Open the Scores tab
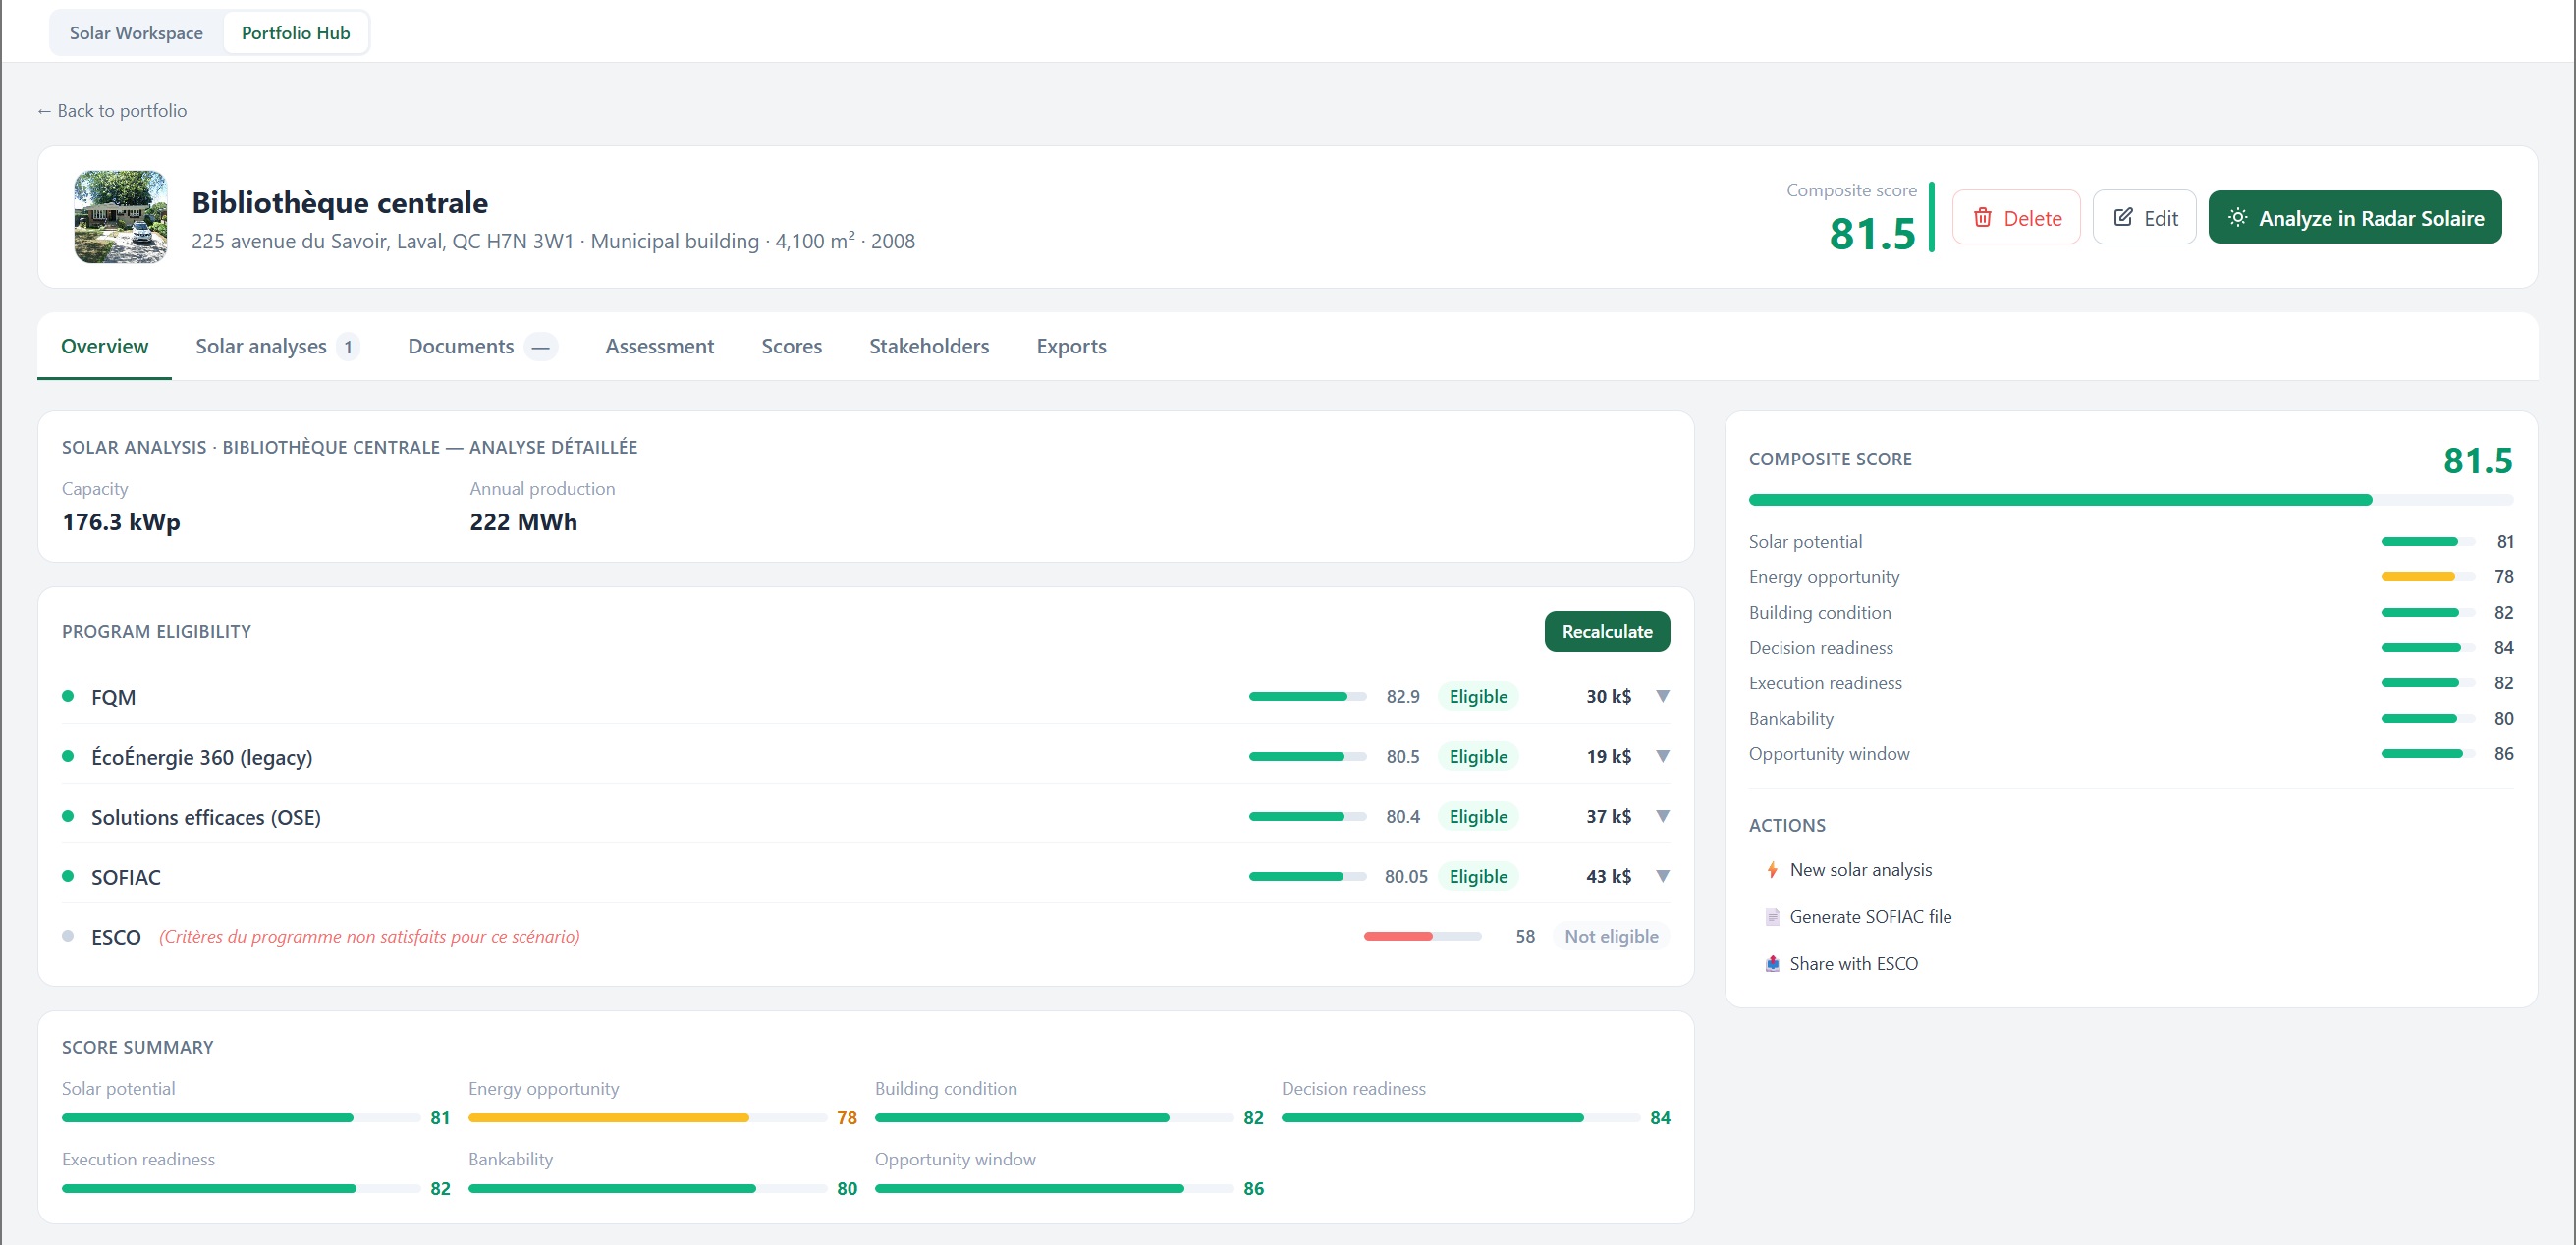The height and width of the screenshot is (1245, 2576). click(x=791, y=346)
